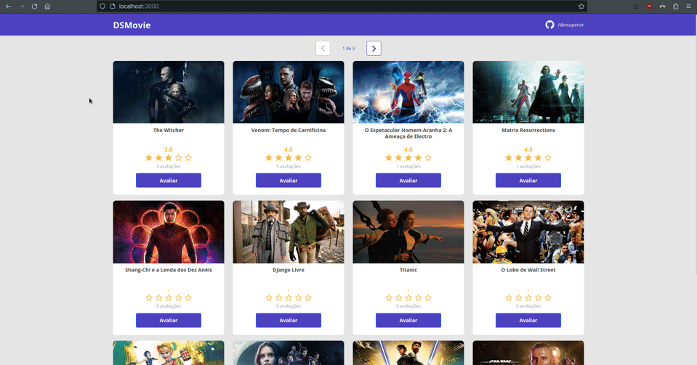The width and height of the screenshot is (697, 365).
Task: Click '0 avaliações' under Titanic
Action: coord(408,306)
